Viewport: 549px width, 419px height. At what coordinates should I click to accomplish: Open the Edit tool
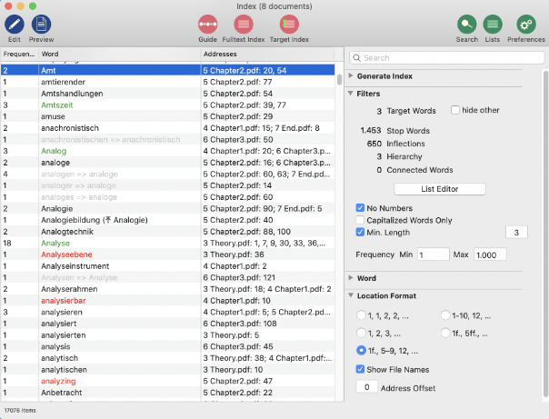click(x=15, y=25)
